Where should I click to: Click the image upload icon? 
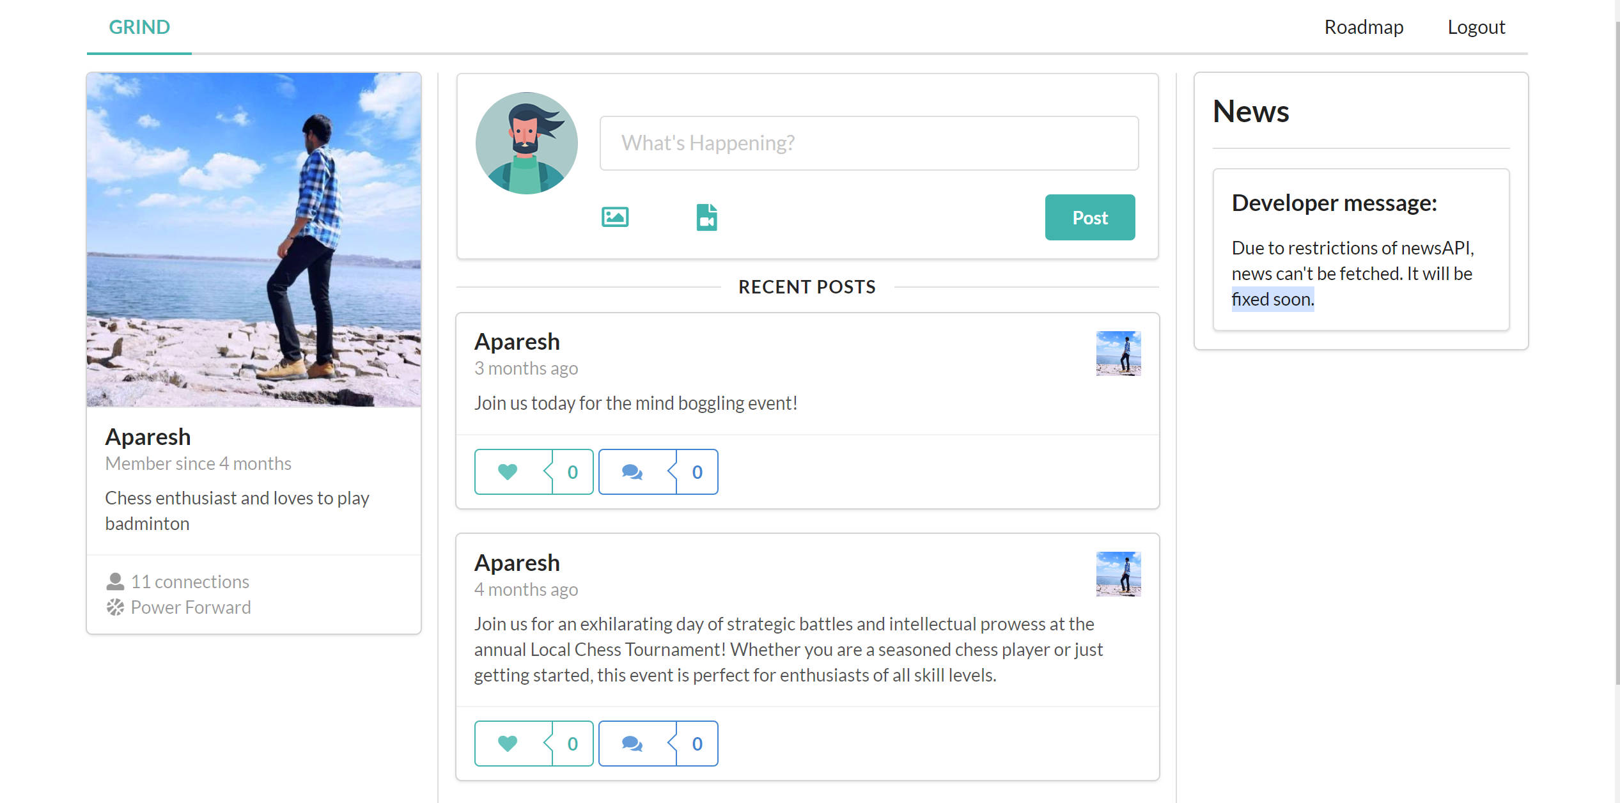coord(614,217)
